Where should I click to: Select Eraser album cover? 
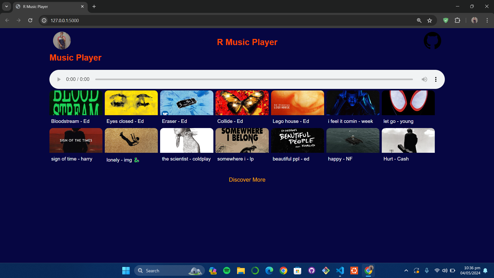(x=187, y=103)
